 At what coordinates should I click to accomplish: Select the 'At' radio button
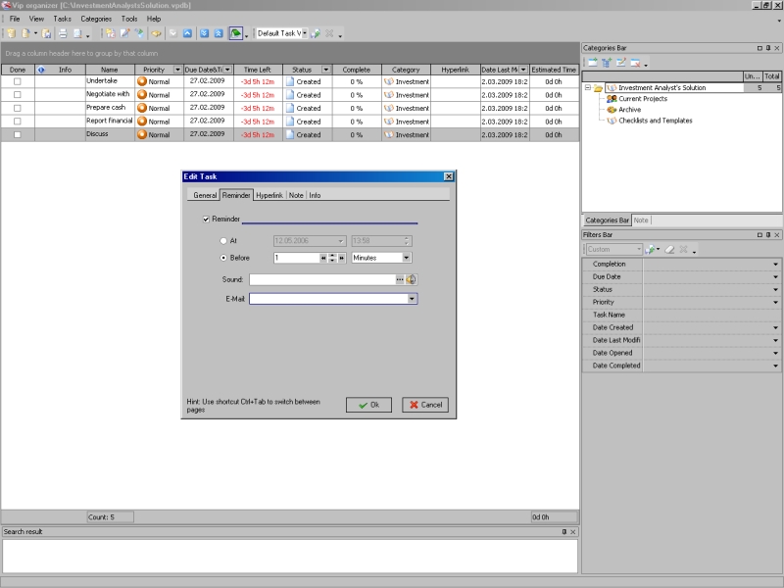[222, 240]
